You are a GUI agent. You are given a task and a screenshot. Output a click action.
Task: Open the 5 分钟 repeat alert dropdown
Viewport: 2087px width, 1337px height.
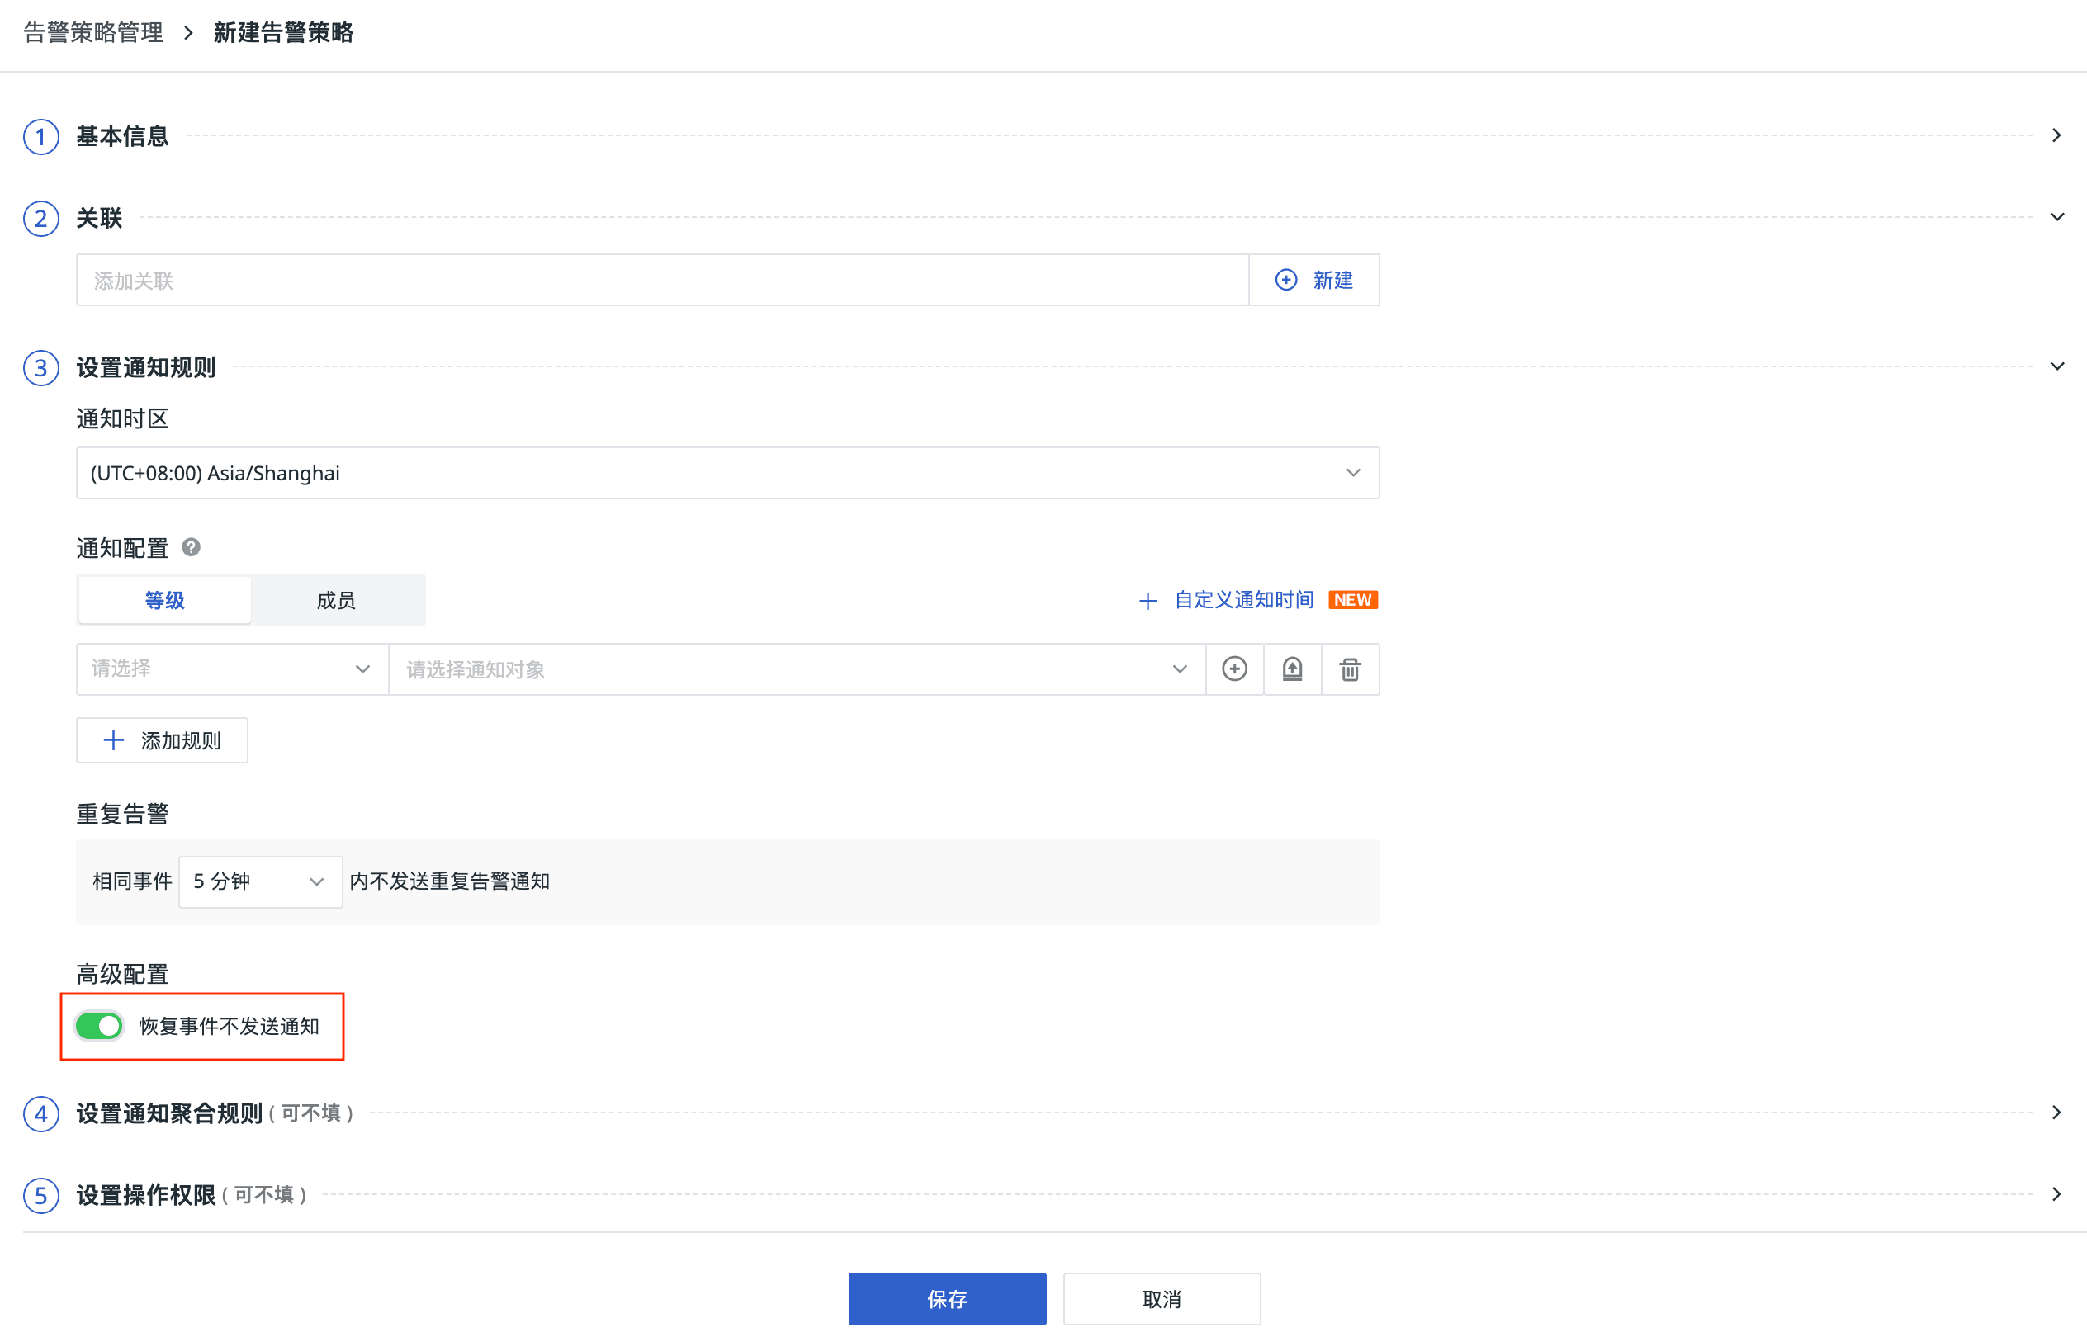pos(260,881)
